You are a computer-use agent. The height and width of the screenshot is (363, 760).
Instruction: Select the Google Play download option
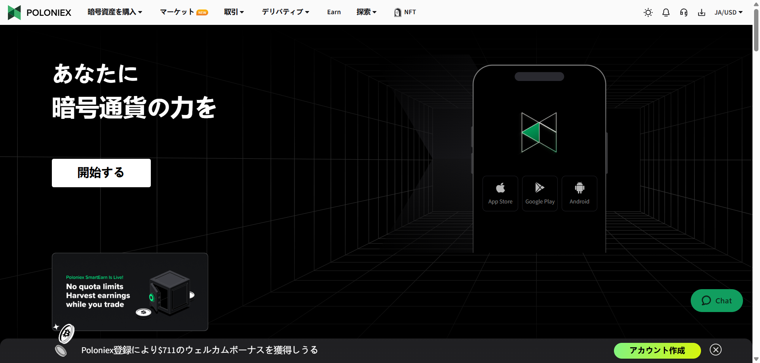click(x=540, y=193)
